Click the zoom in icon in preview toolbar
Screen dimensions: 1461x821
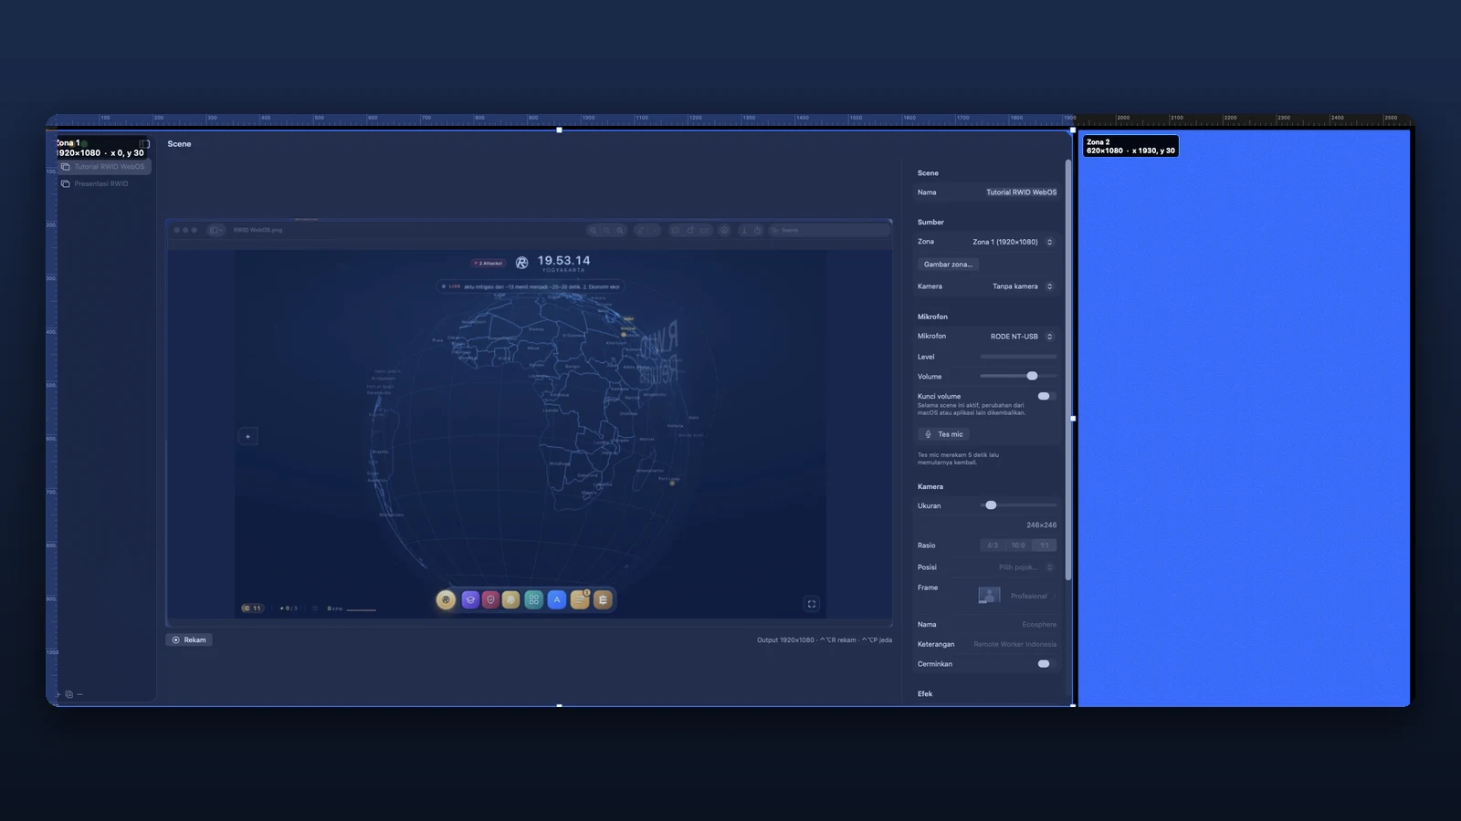point(620,231)
